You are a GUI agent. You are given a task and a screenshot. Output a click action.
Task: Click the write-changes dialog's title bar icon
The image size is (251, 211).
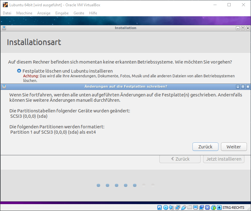tap(4, 87)
